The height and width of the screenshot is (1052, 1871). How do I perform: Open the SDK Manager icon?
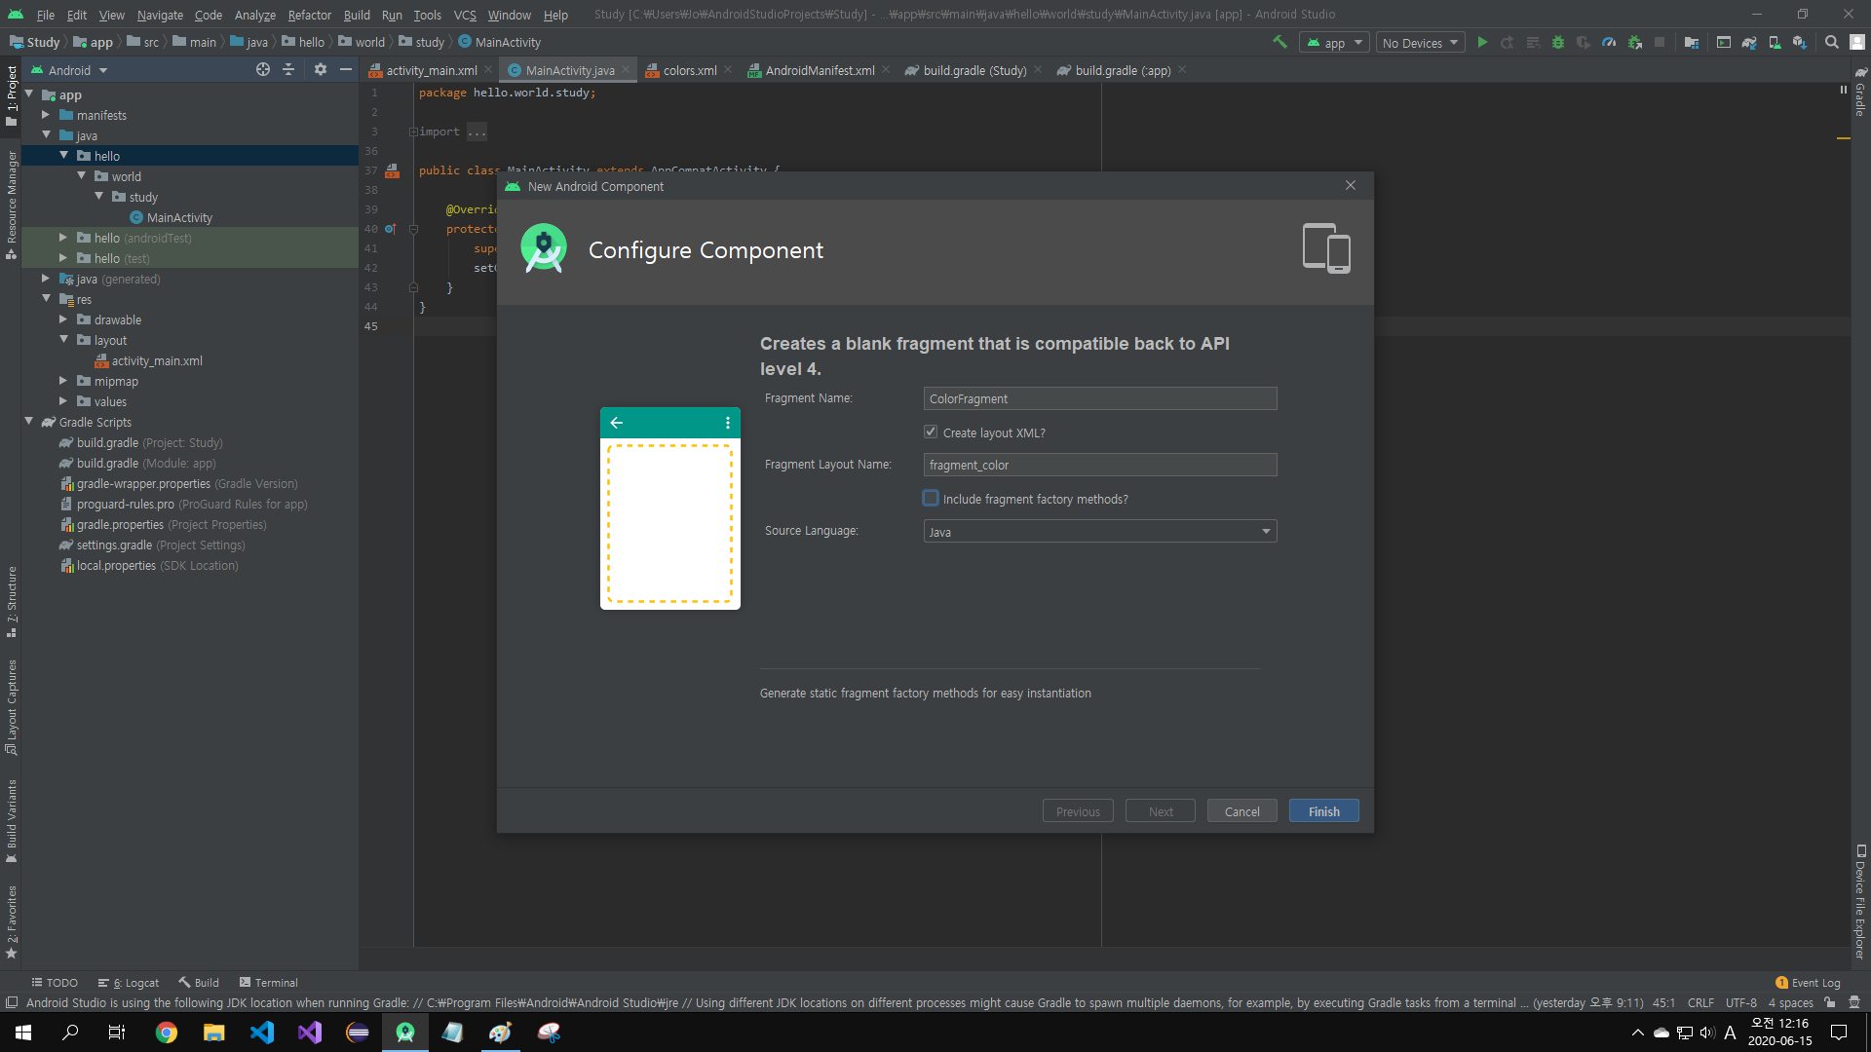1800,42
